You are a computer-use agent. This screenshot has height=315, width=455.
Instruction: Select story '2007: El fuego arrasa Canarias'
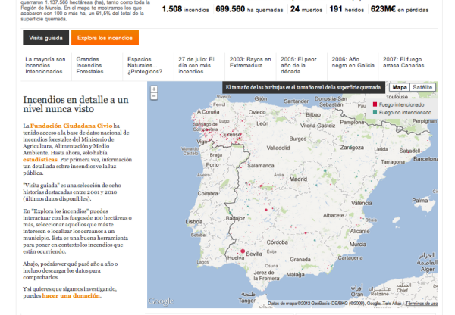[x=403, y=63]
